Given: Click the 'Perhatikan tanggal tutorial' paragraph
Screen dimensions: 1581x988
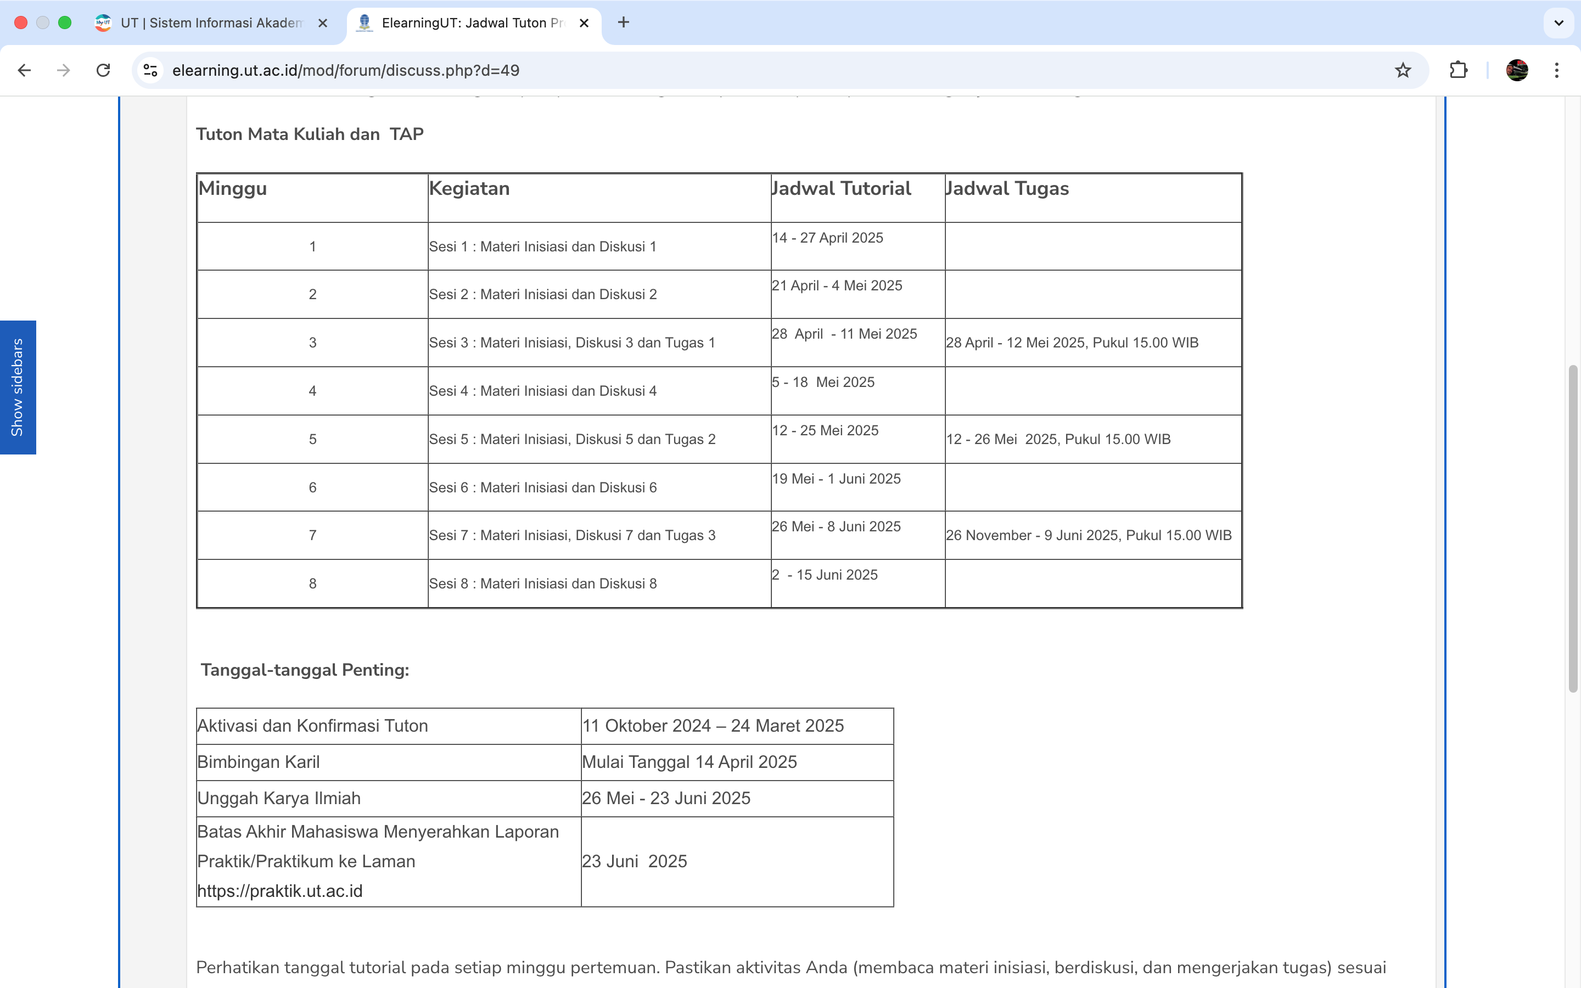Looking at the screenshot, I should coord(791,968).
